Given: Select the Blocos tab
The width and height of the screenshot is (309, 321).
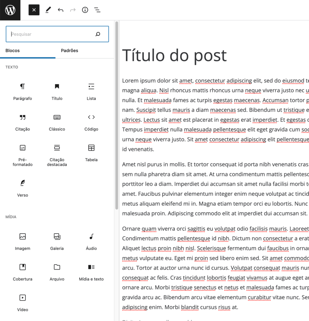Looking at the screenshot, I should click(13, 50).
